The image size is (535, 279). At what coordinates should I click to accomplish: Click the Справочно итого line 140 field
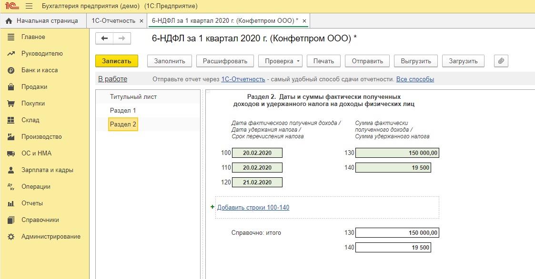point(393,247)
